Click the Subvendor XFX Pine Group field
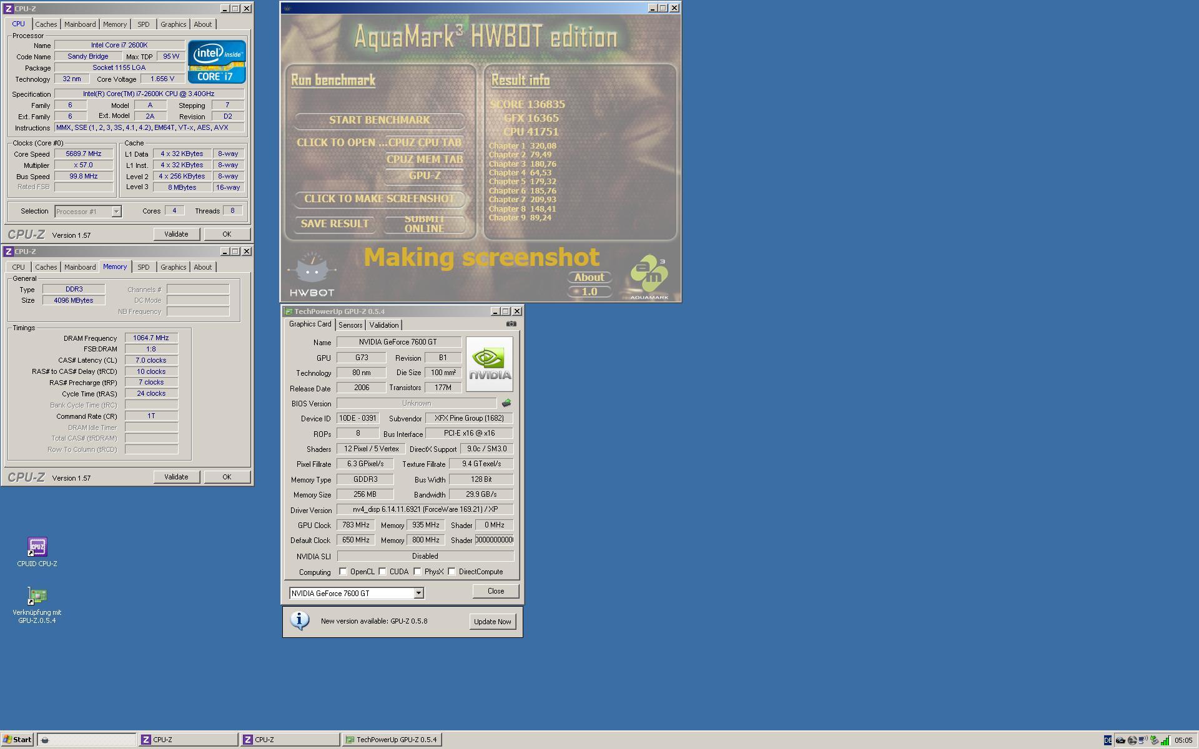 click(469, 418)
